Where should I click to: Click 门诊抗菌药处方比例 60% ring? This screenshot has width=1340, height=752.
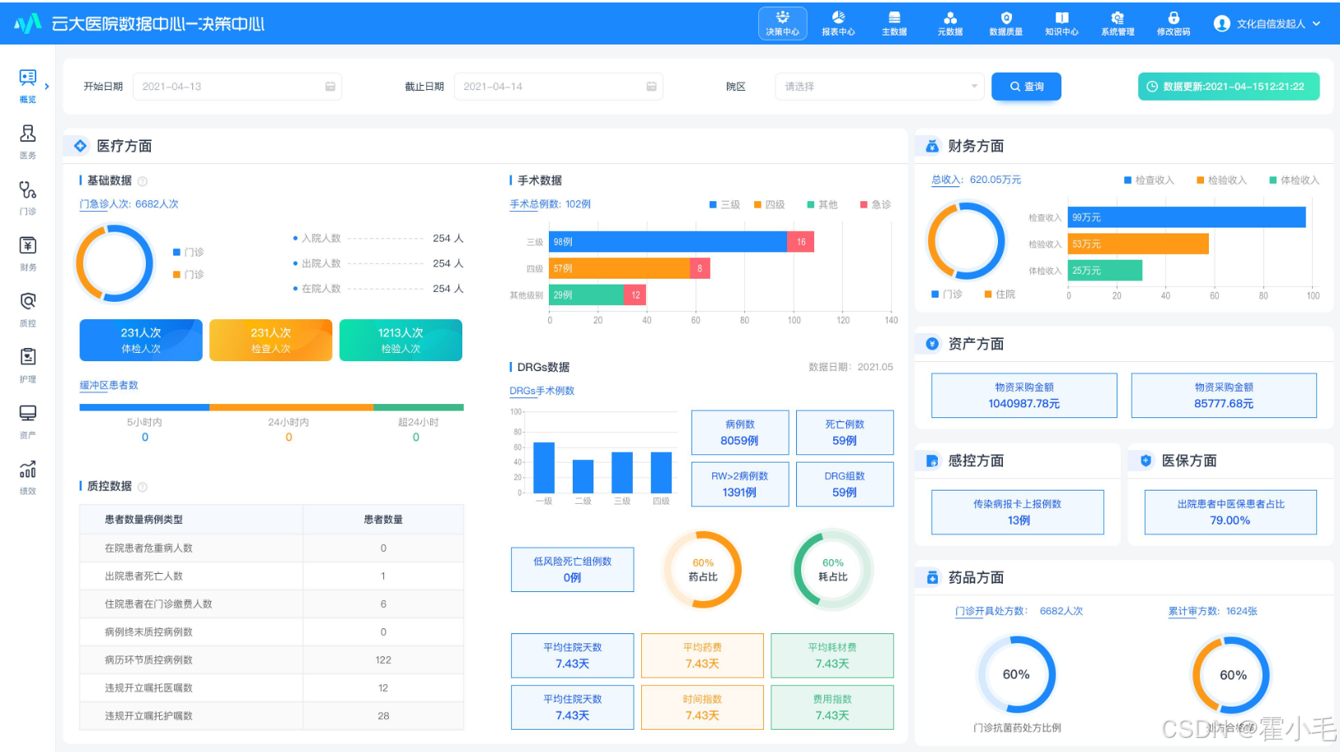pos(1016,674)
